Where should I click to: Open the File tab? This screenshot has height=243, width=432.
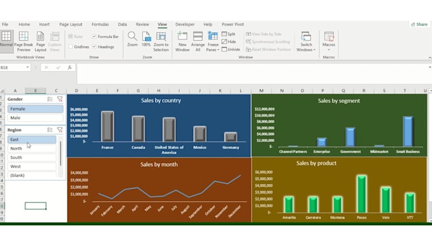5,24
